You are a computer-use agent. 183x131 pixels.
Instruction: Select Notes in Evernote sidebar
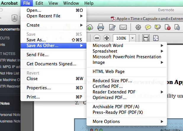pyautogui.click(x=5, y=103)
